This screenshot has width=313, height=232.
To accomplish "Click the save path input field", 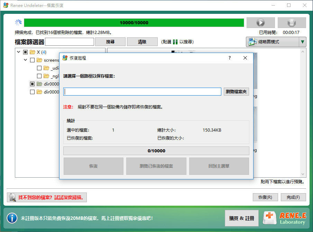I will 142,91.
